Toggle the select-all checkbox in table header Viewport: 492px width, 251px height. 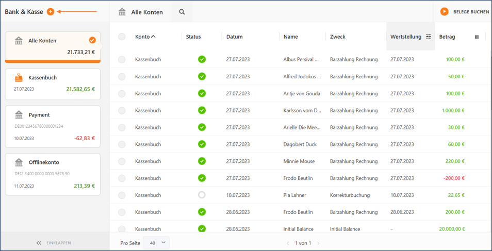click(x=122, y=37)
